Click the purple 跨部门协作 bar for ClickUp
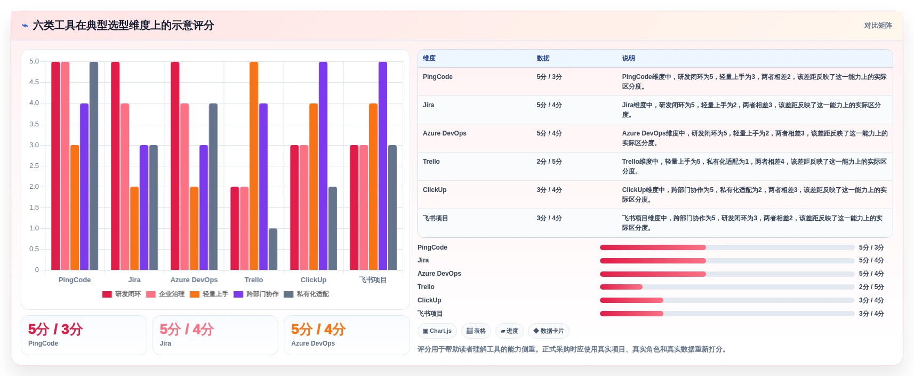The height and width of the screenshot is (376, 914). pyautogui.click(x=323, y=166)
